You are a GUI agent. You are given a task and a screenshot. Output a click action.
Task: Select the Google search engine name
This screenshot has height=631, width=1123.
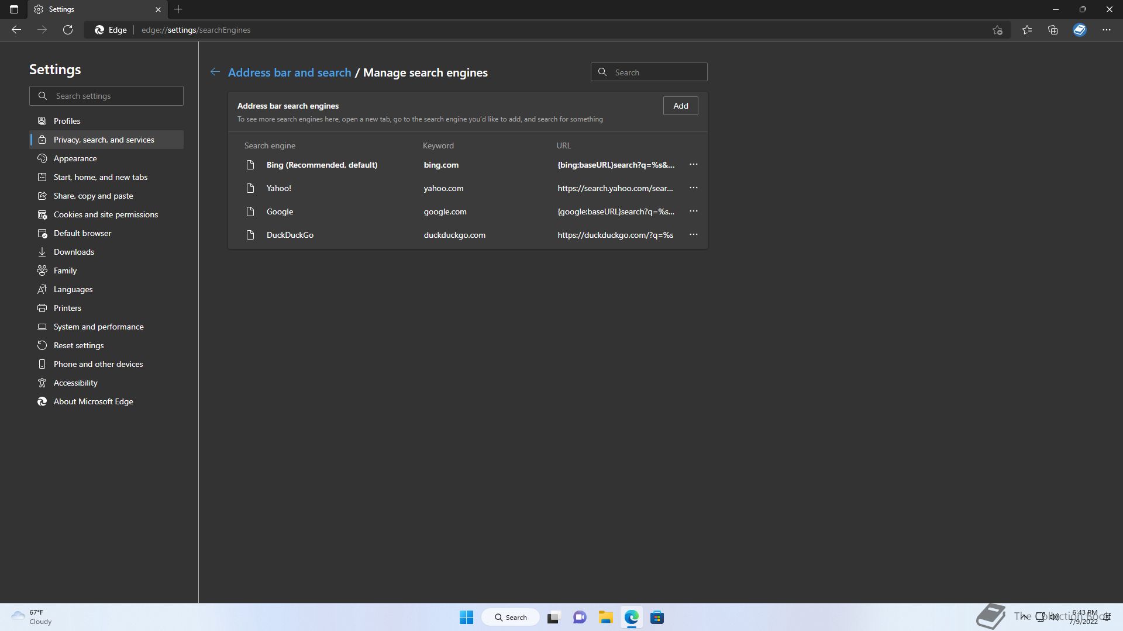280,212
